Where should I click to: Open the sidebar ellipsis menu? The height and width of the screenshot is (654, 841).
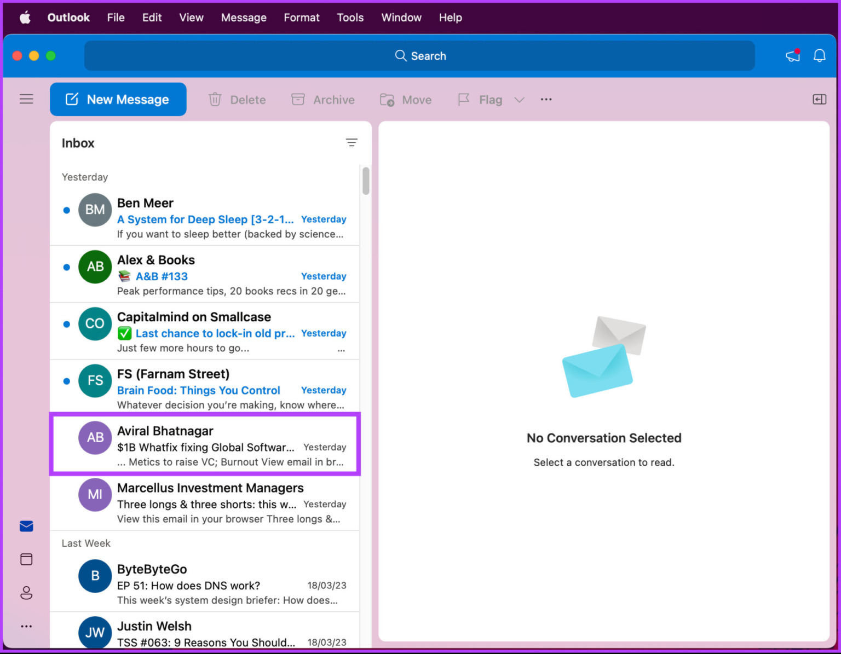[26, 626]
